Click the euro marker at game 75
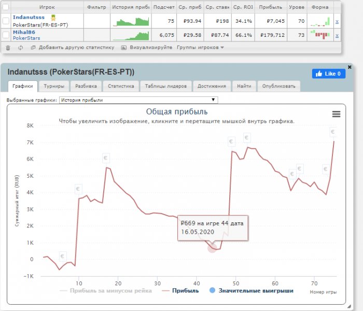 333,132
